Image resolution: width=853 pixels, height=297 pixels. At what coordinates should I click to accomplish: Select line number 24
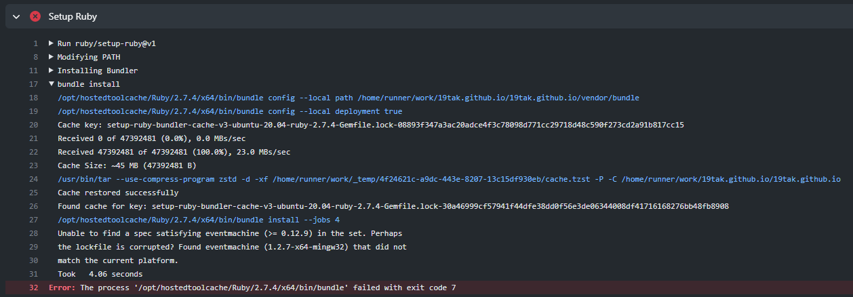tap(33, 179)
